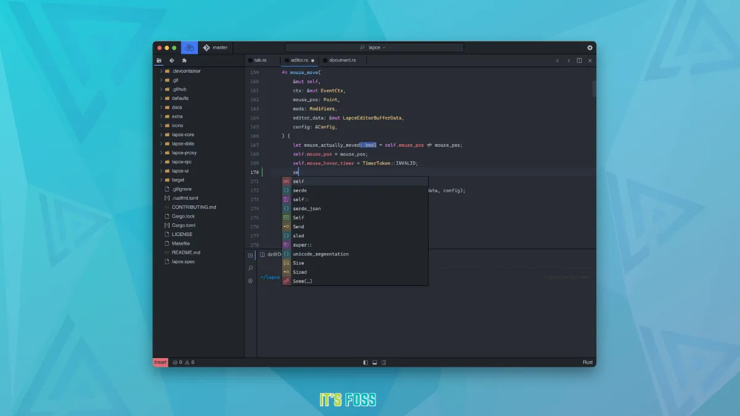Choose the 'serde_json' completion suggestion
The image size is (740, 416).
(355, 208)
